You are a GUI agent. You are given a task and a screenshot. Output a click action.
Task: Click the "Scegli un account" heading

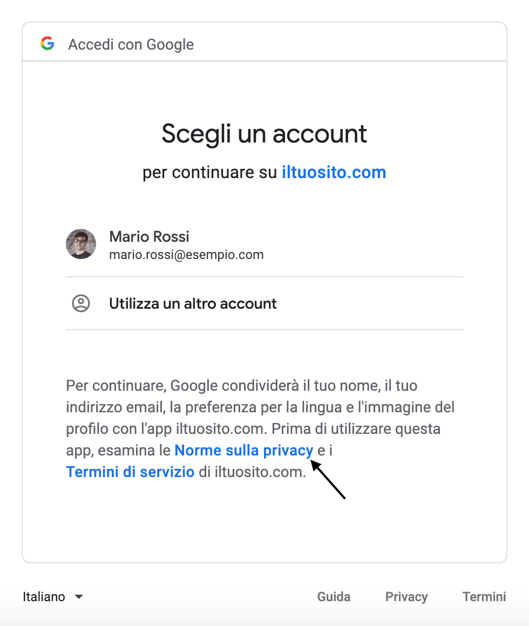(x=264, y=134)
